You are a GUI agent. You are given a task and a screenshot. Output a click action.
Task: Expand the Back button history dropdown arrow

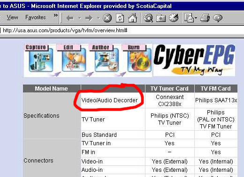tap(80, 18)
